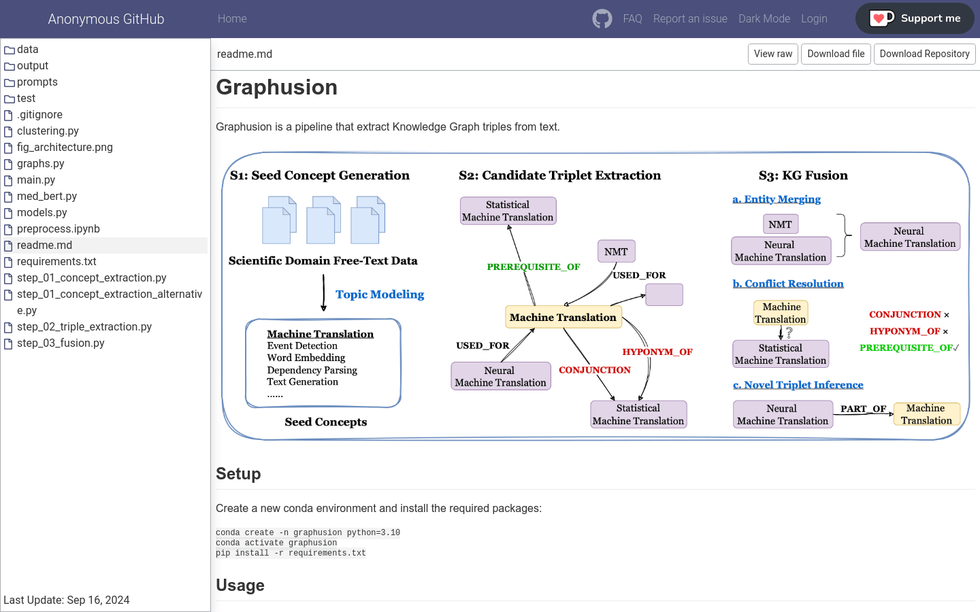980x612 pixels.
Task: Click the Usage section heading
Action: point(240,585)
